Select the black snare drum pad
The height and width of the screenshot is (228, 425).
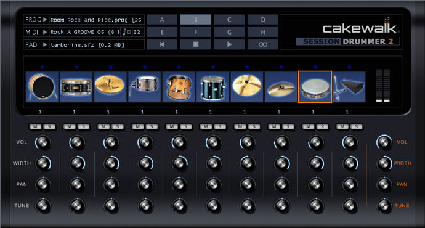76,87
